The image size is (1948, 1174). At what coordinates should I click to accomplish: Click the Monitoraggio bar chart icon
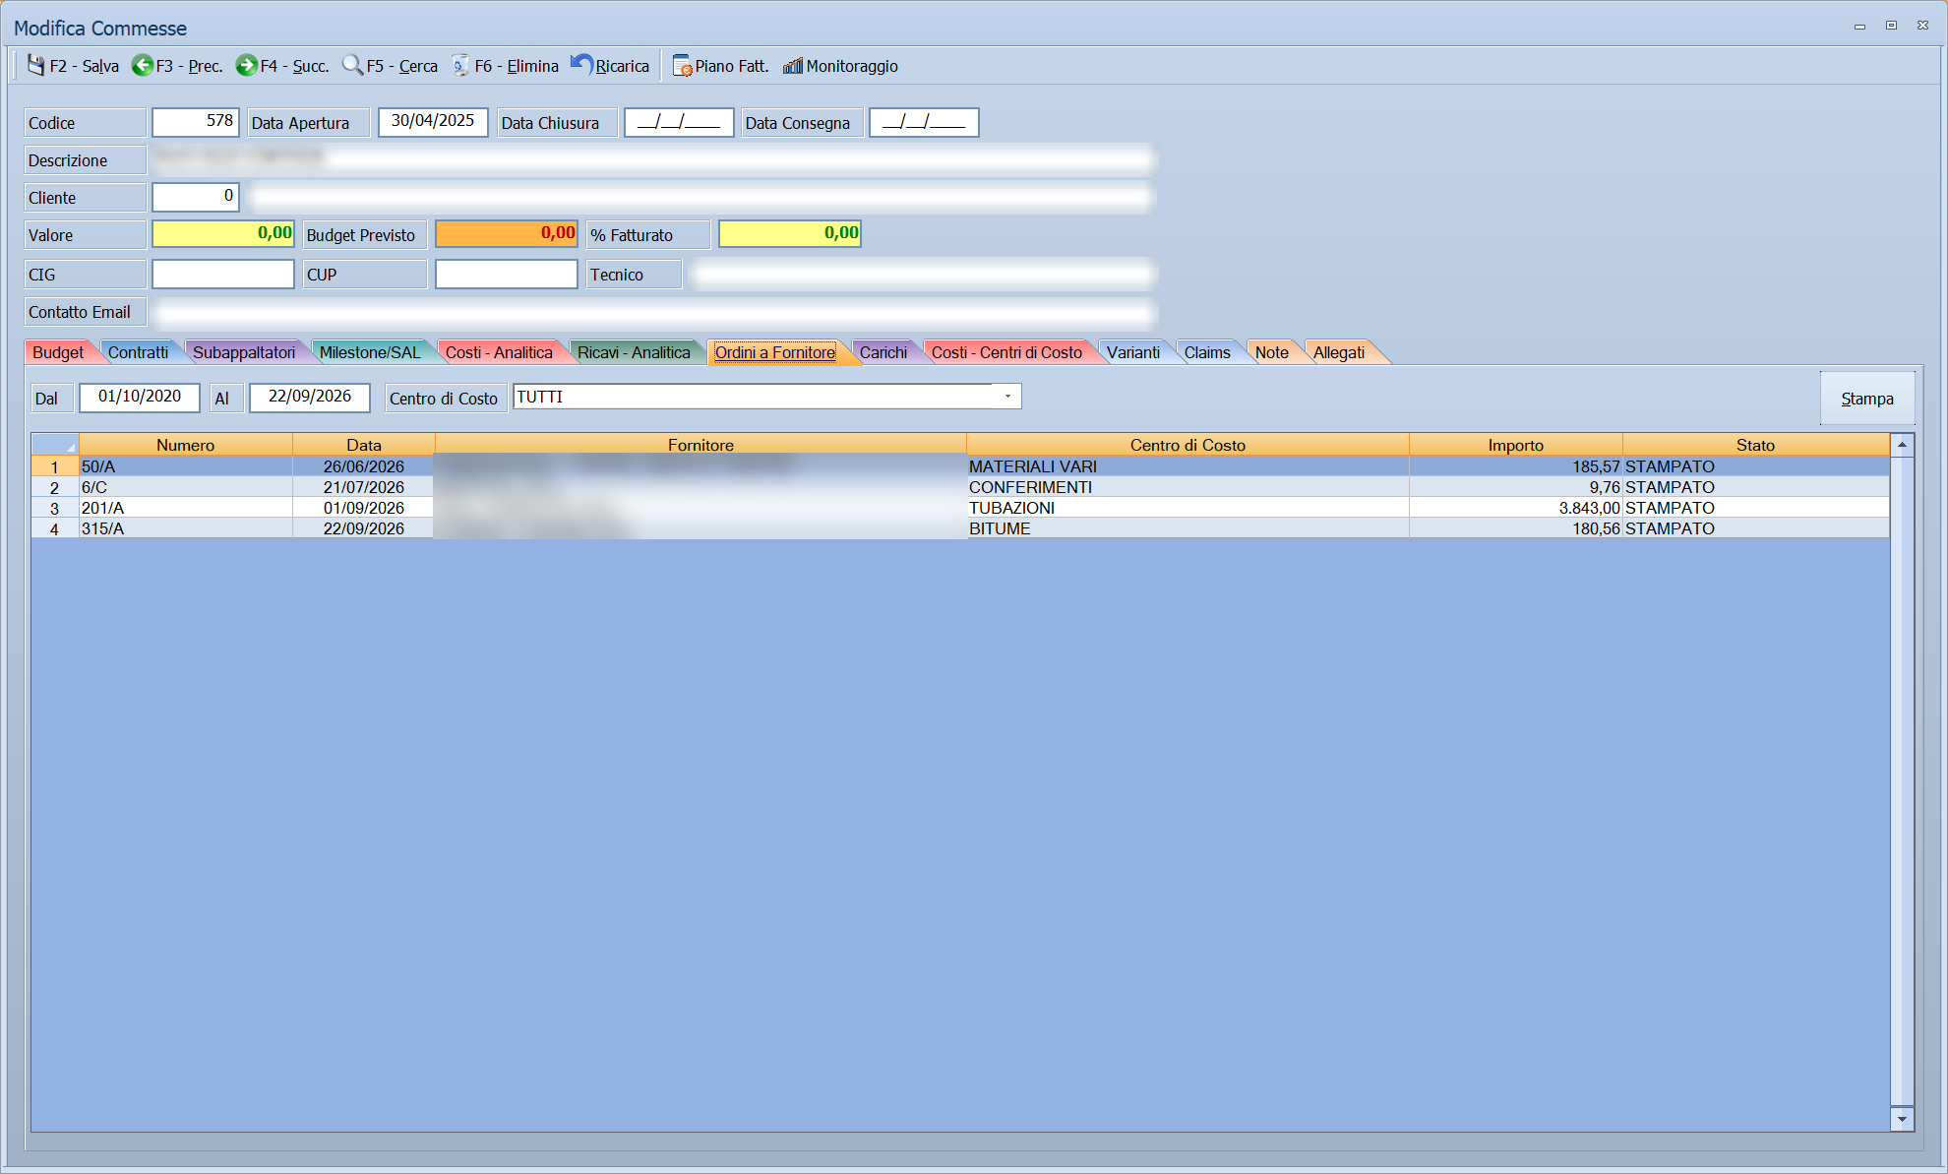click(793, 66)
